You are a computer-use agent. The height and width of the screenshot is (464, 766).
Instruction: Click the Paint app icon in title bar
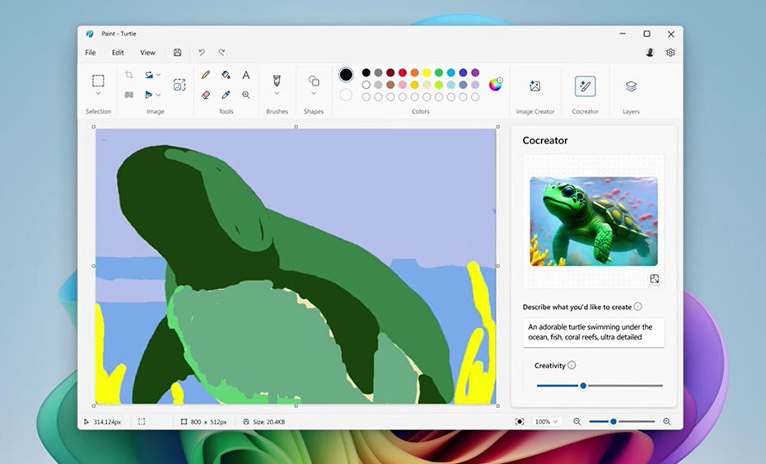point(90,34)
